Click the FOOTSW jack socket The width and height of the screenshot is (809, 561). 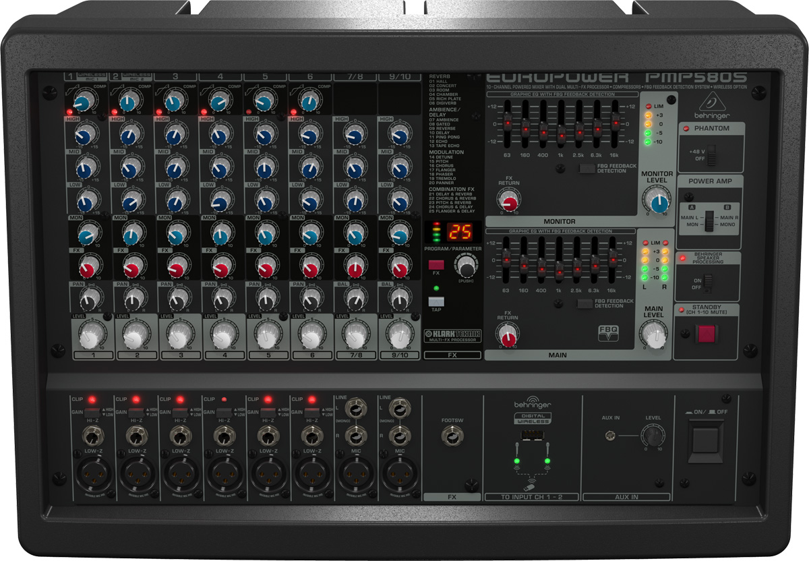451,437
